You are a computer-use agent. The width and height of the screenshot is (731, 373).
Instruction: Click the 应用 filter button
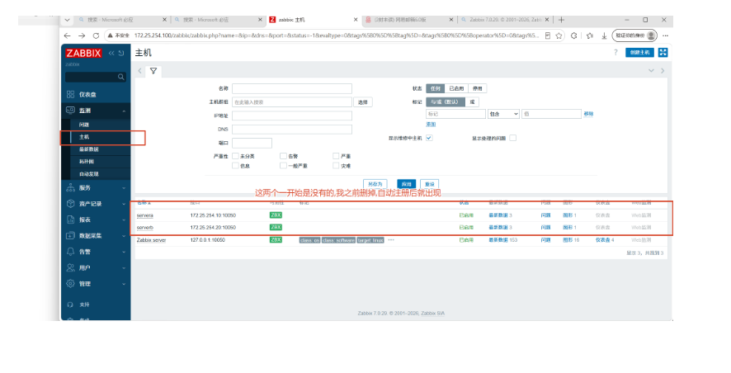pos(406,184)
